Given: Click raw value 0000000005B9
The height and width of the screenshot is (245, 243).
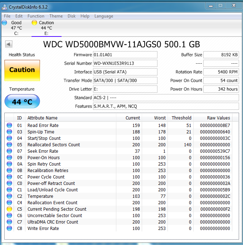Looking at the screenshot, I should coord(215,190).
